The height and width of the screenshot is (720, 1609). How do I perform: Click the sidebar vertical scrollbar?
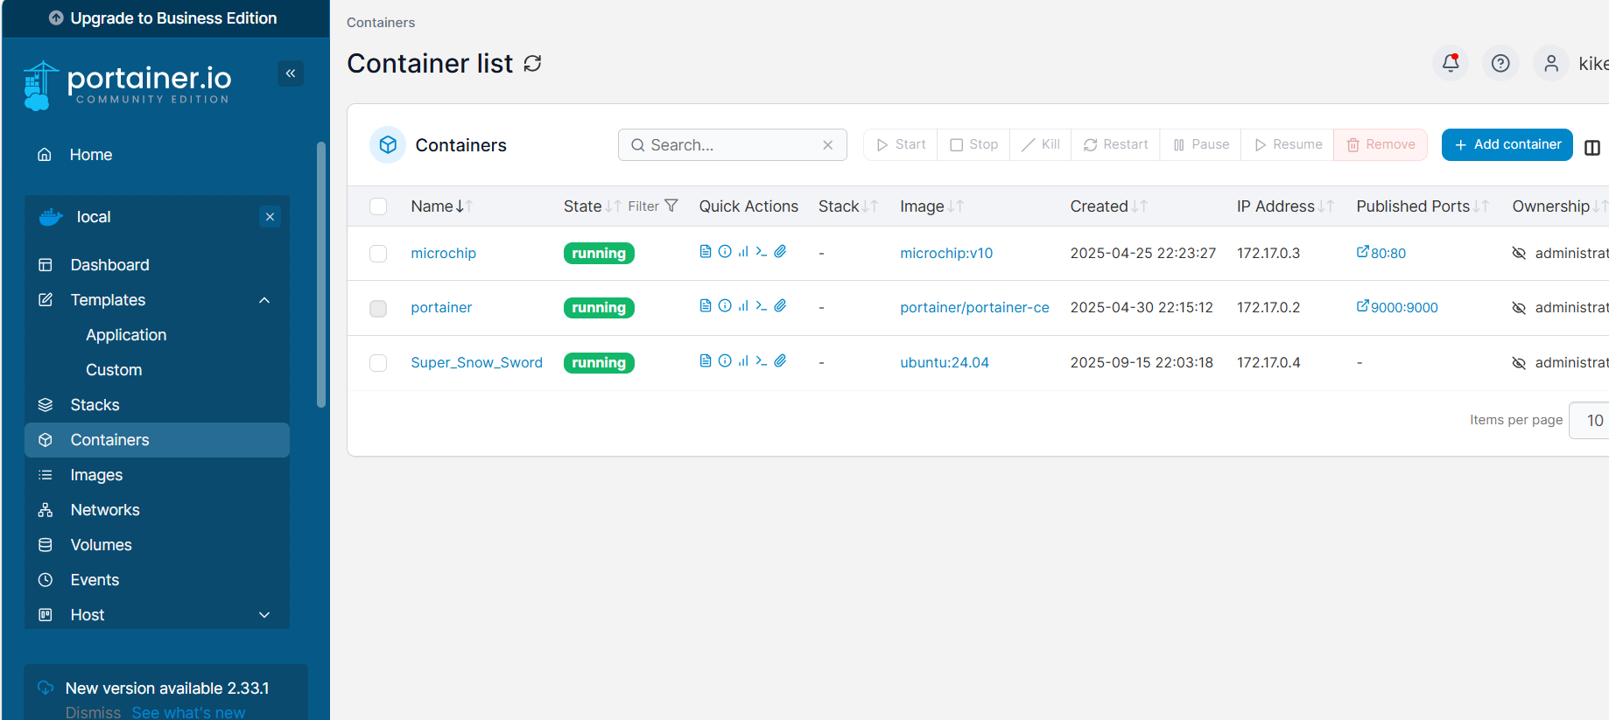321,275
